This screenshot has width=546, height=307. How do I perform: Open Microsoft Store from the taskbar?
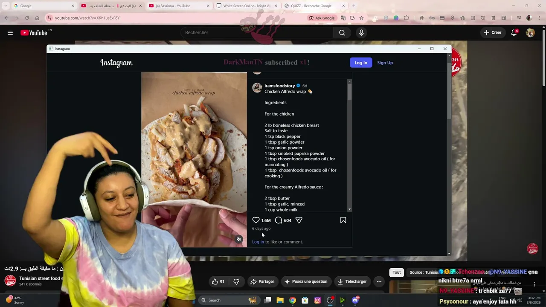pos(305,300)
